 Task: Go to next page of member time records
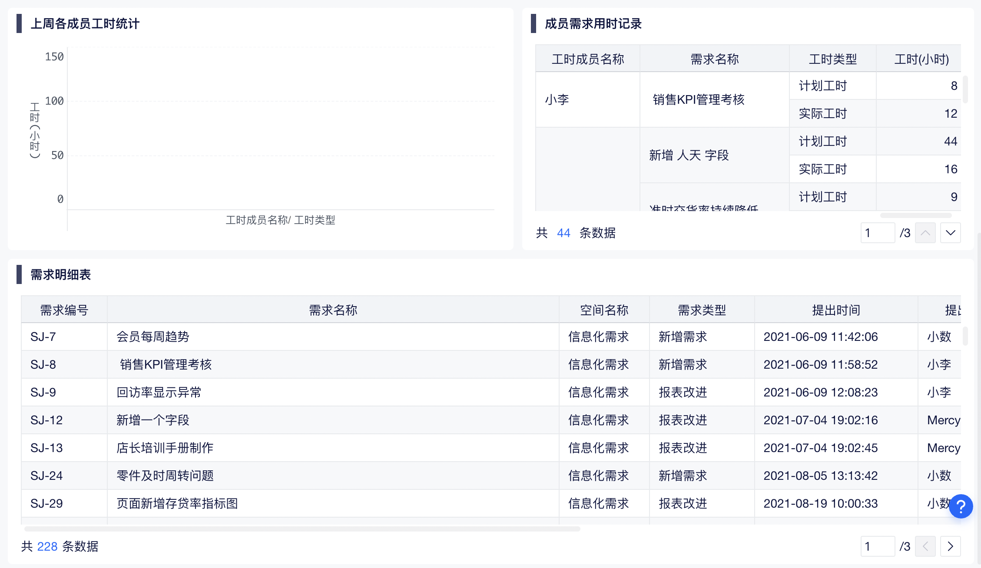(950, 233)
